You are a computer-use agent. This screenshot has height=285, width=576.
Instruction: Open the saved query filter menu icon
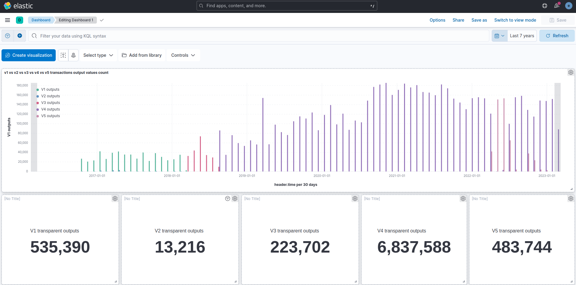pyautogui.click(x=8, y=36)
